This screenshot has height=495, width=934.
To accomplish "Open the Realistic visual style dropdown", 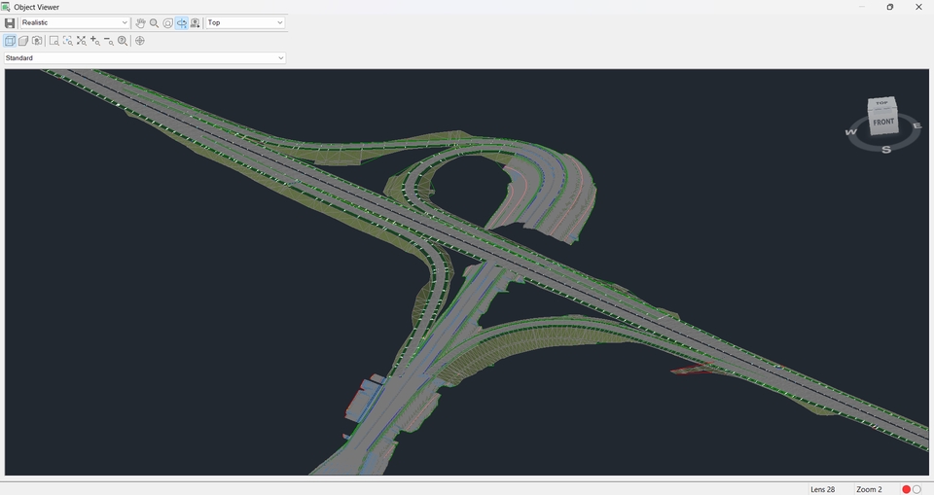I will click(75, 22).
